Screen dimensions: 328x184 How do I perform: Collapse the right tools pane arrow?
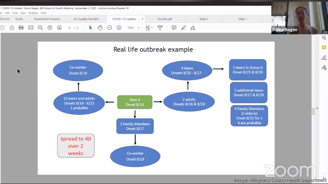point(317,108)
